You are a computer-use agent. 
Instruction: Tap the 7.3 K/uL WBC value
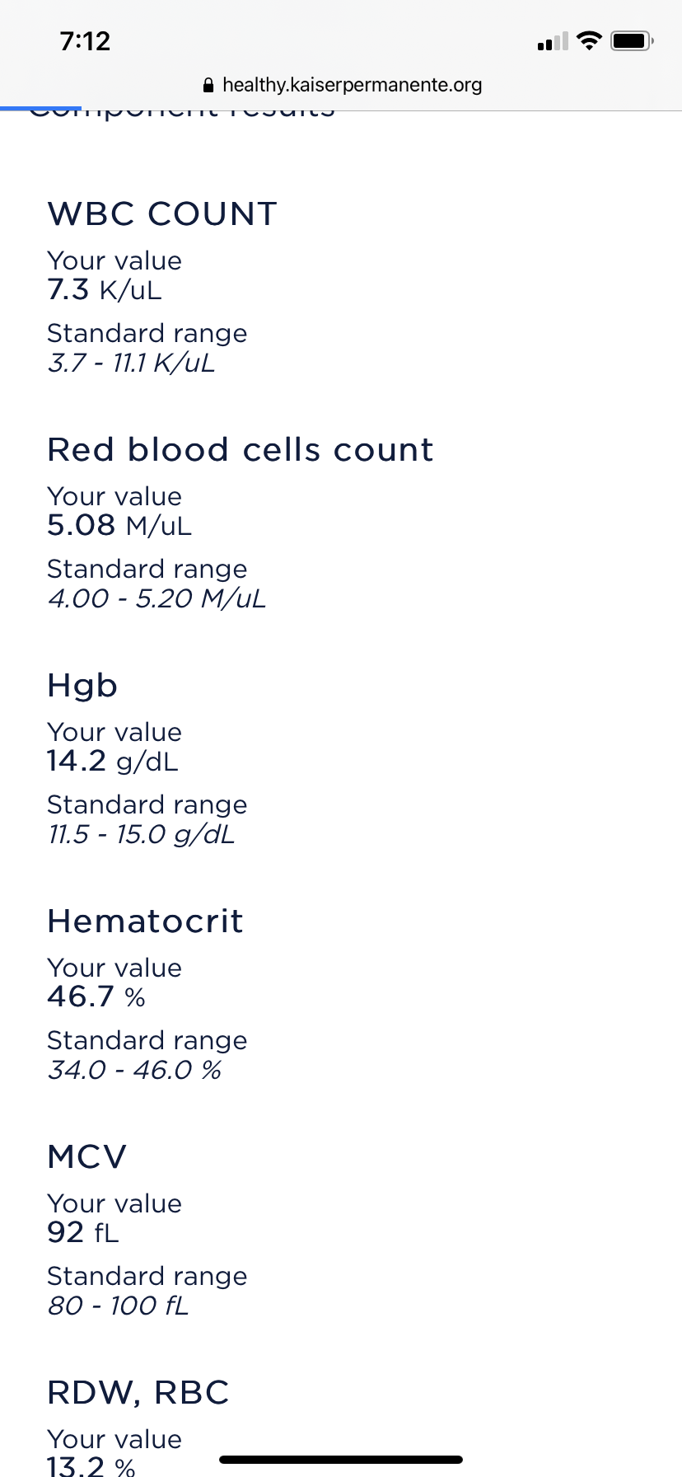click(105, 290)
